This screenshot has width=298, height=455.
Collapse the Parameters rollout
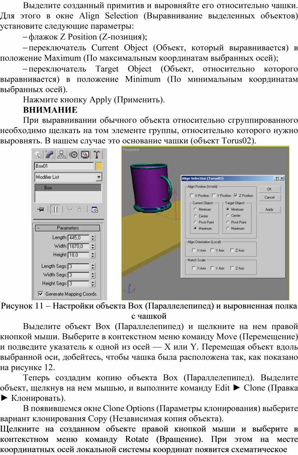68,228
